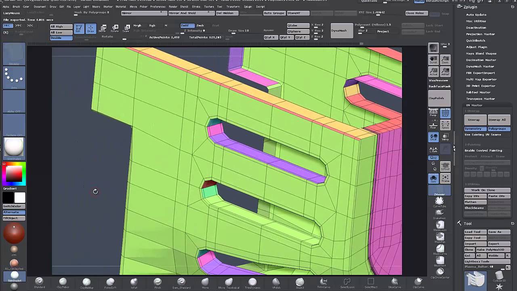
Task: Open the Stroke menu
Action: (196, 7)
